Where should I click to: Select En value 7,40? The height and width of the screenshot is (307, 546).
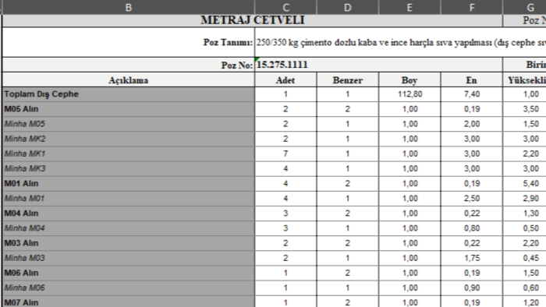[472, 94]
